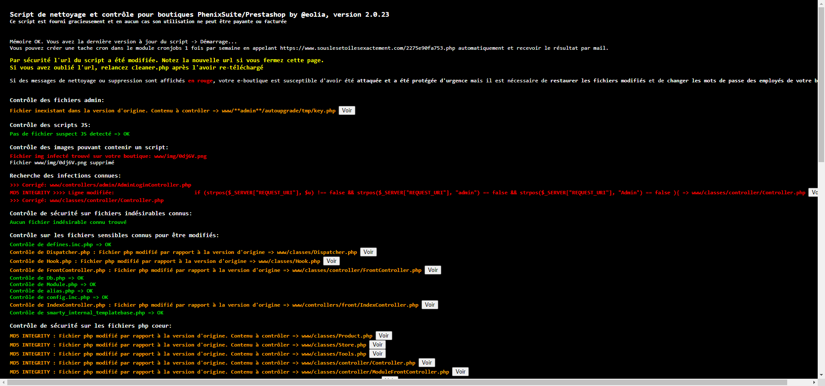Click 'Corrigé: AdminLoginController.php' line
This screenshot has width=825, height=386.
tap(101, 185)
